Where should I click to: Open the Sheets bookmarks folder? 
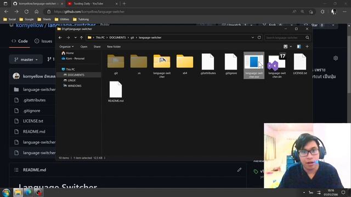[x=44, y=20]
